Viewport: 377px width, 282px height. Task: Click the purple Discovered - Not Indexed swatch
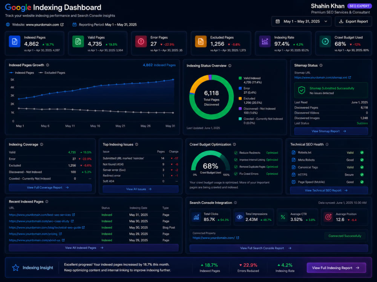240,109
